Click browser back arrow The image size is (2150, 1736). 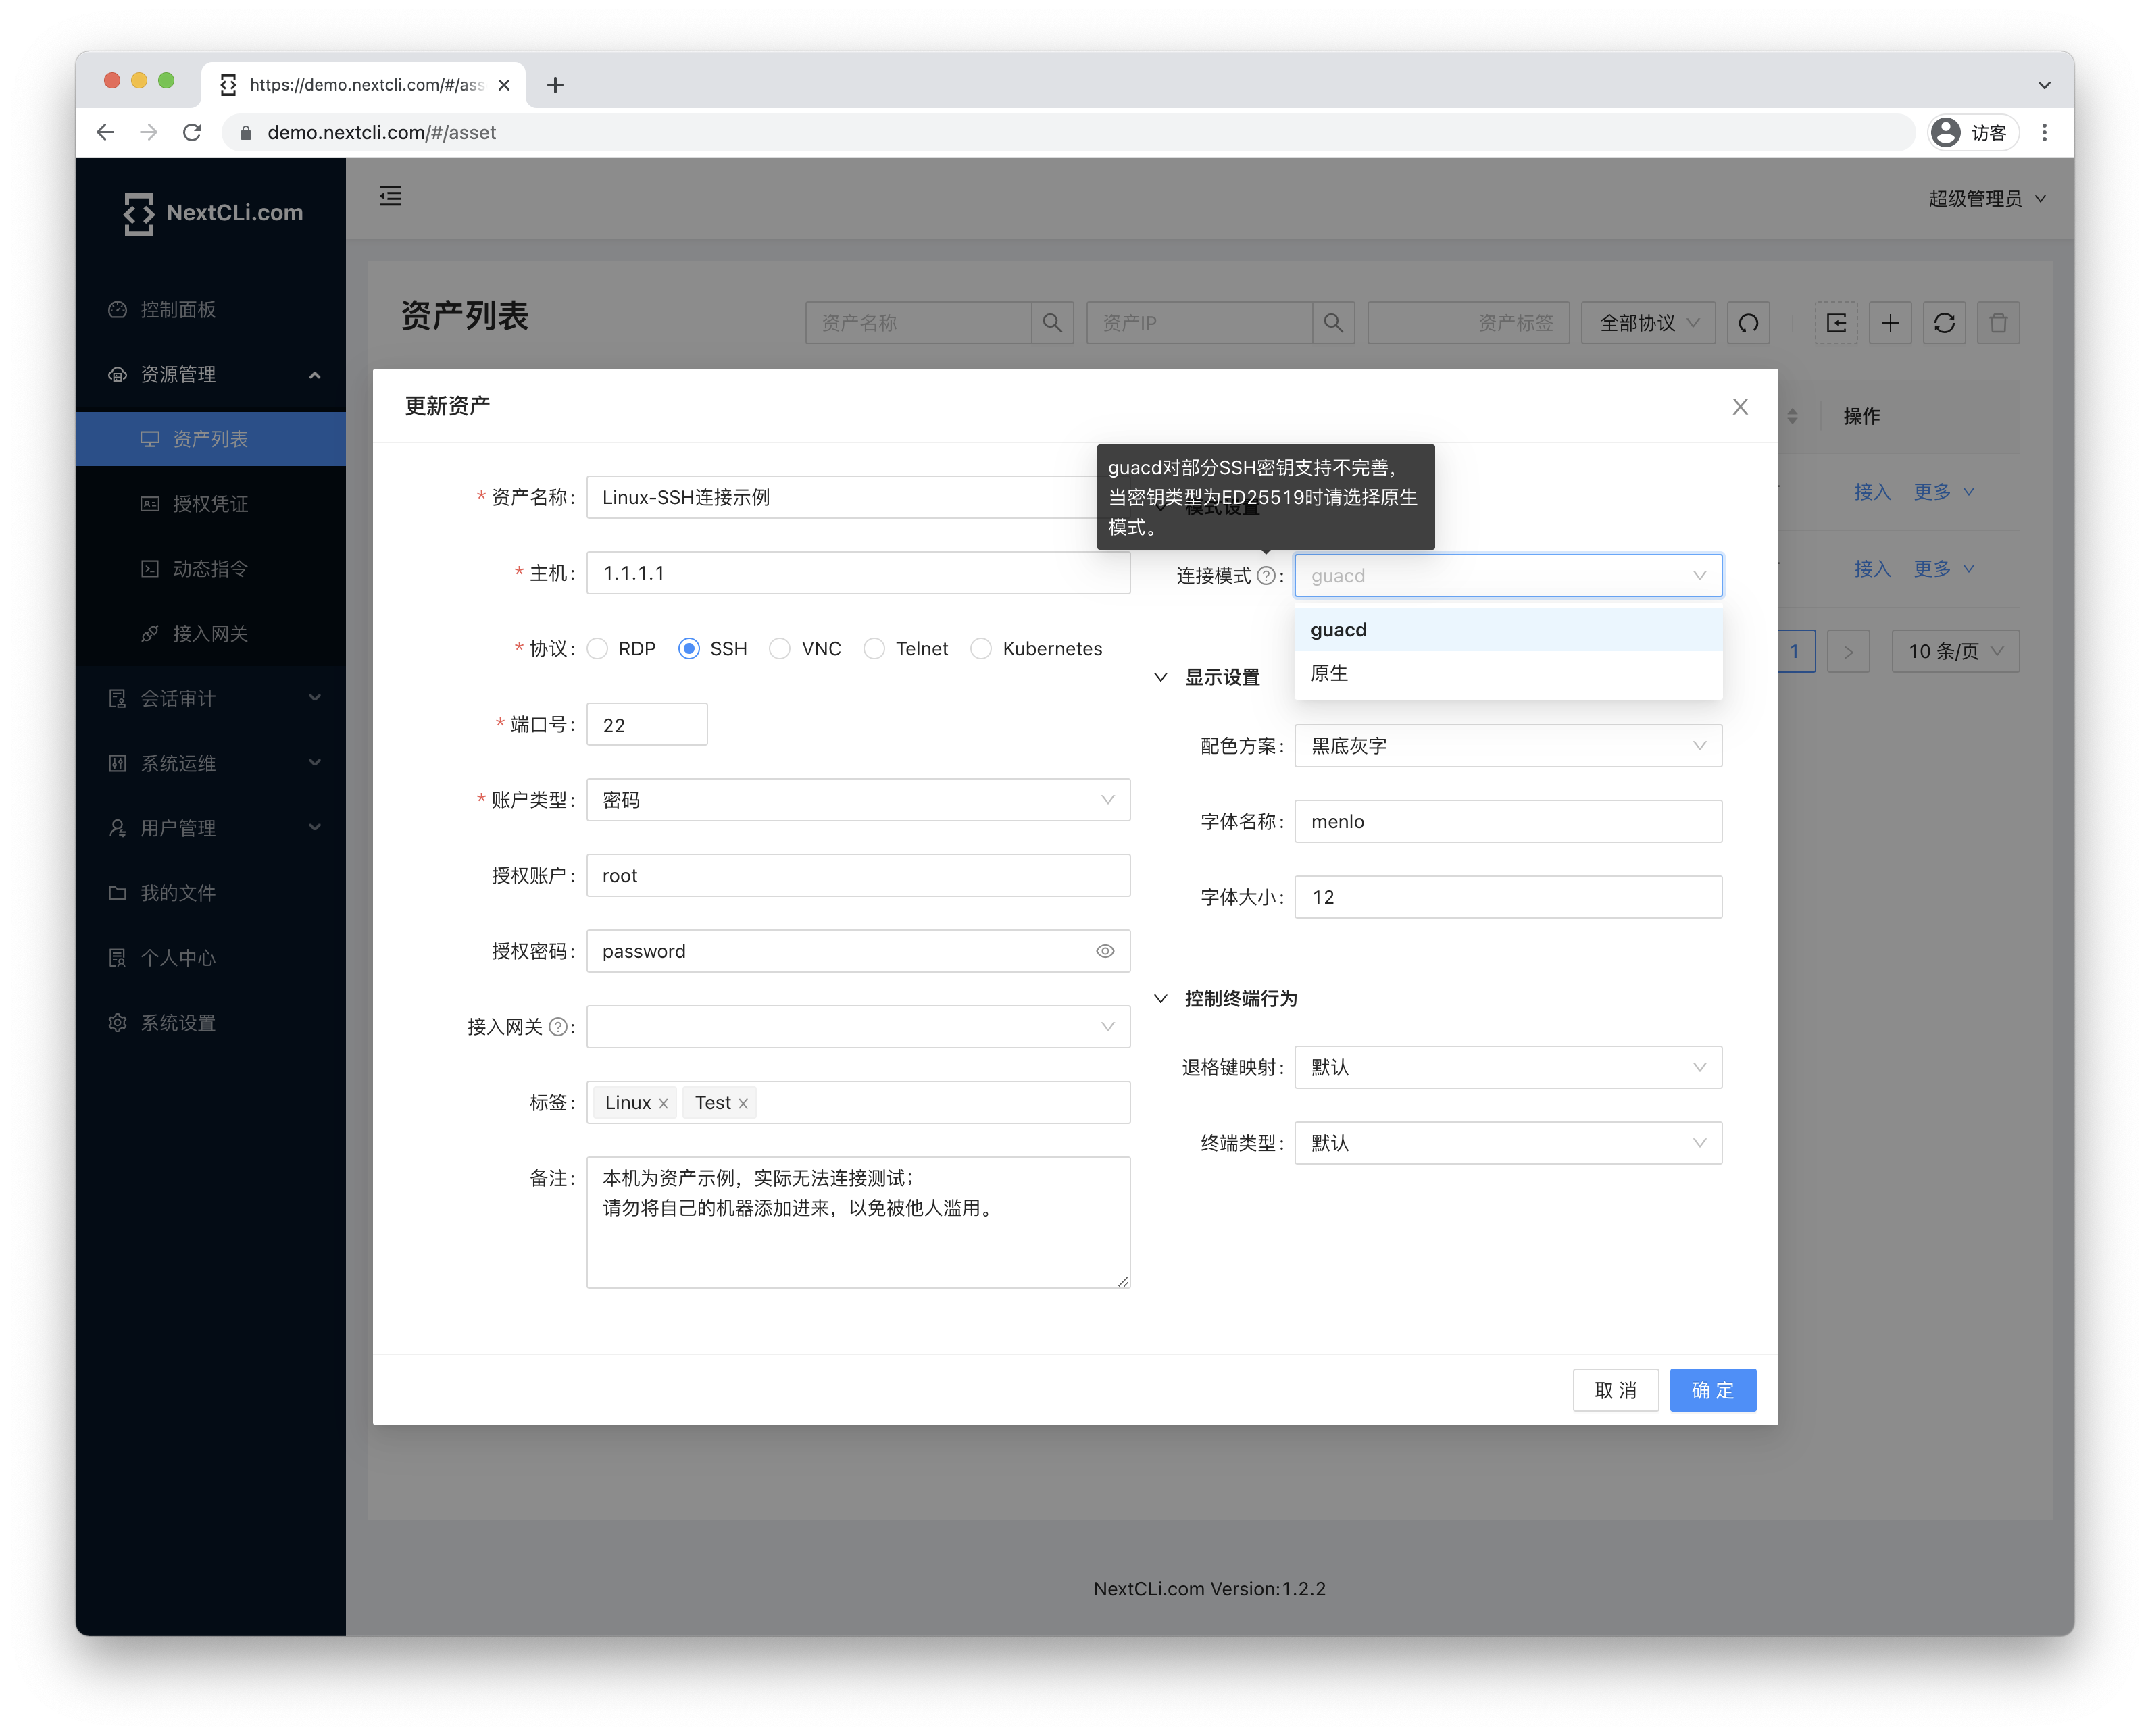tap(105, 132)
